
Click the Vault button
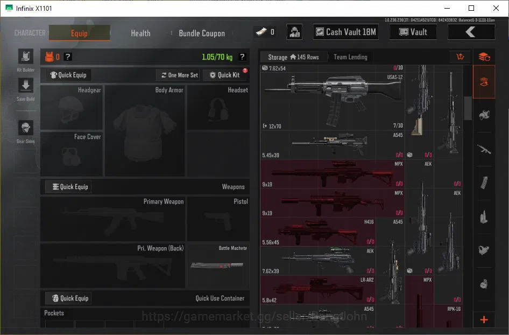413,32
